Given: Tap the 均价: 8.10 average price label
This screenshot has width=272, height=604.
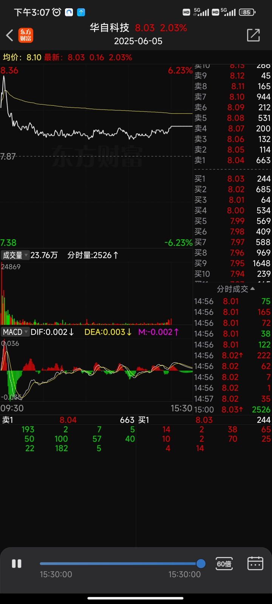Looking at the screenshot, I should tap(22, 57).
